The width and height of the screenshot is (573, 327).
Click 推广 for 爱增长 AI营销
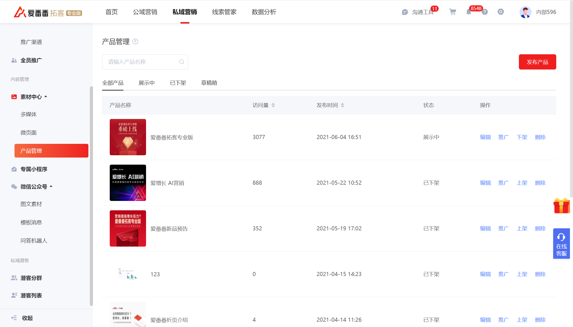503,183
